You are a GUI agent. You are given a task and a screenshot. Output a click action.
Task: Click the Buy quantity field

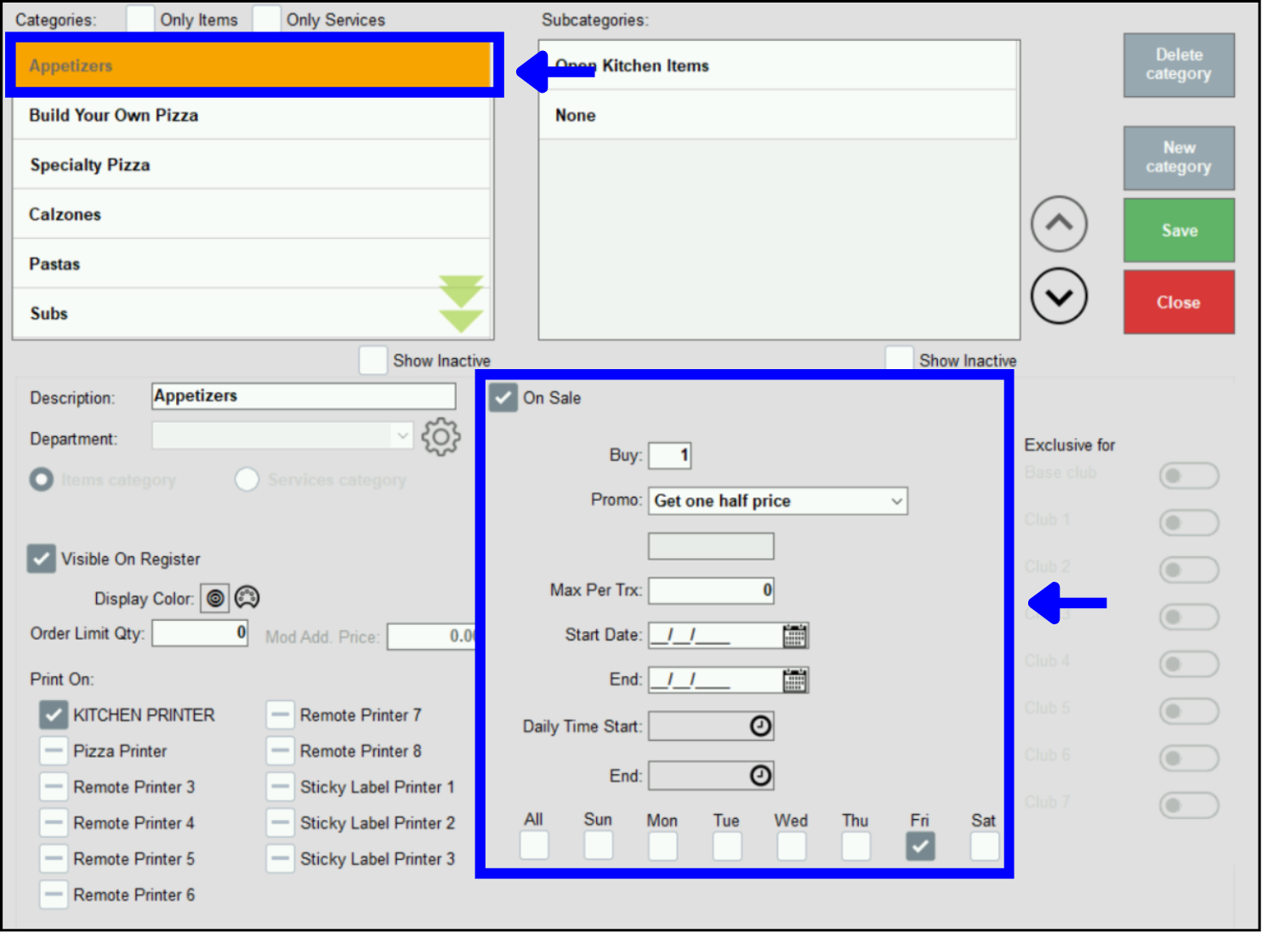(x=670, y=456)
